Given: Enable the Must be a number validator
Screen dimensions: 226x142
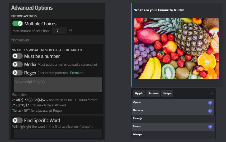Looking at the screenshot, I should (17, 56).
